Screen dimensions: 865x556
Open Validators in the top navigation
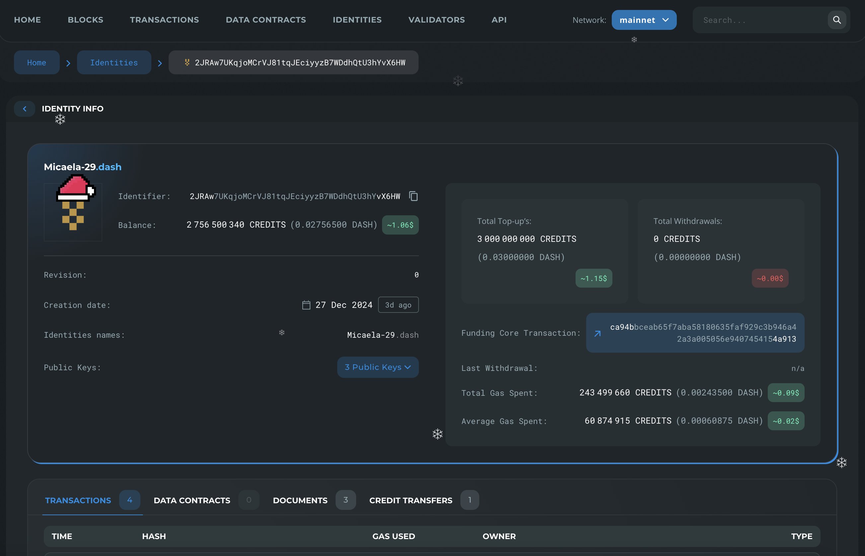[x=436, y=20]
